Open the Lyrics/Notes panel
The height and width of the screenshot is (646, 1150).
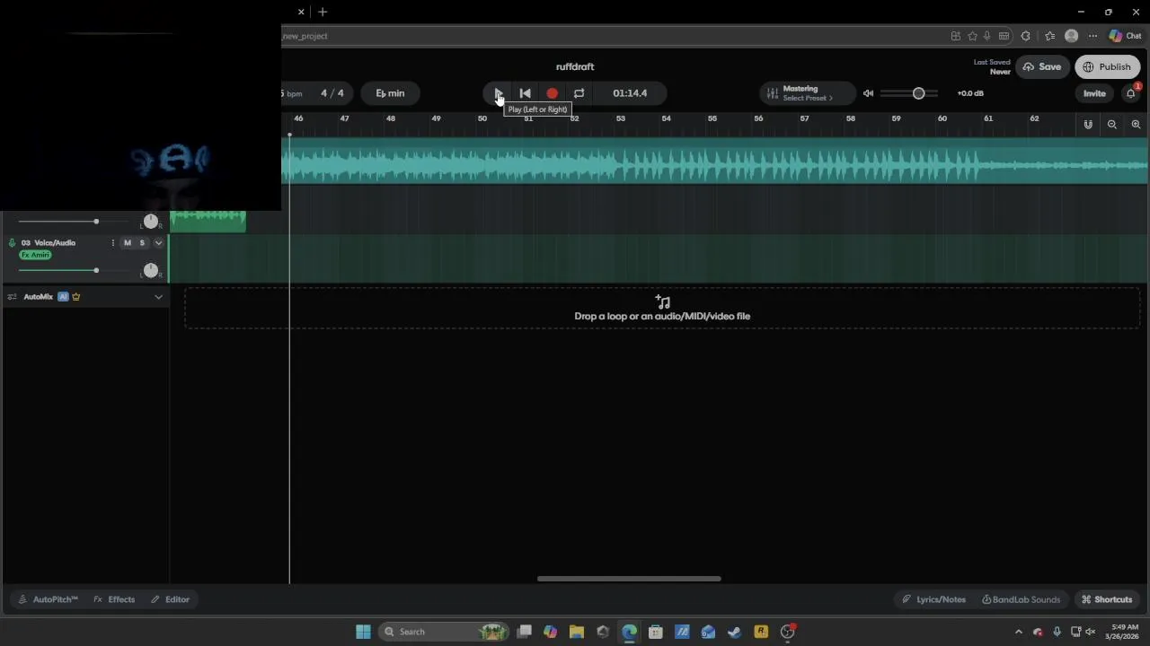[x=934, y=599]
